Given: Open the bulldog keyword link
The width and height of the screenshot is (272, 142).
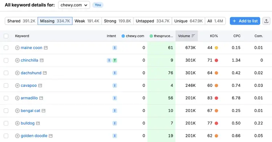Looking at the screenshot, I should (28, 123).
